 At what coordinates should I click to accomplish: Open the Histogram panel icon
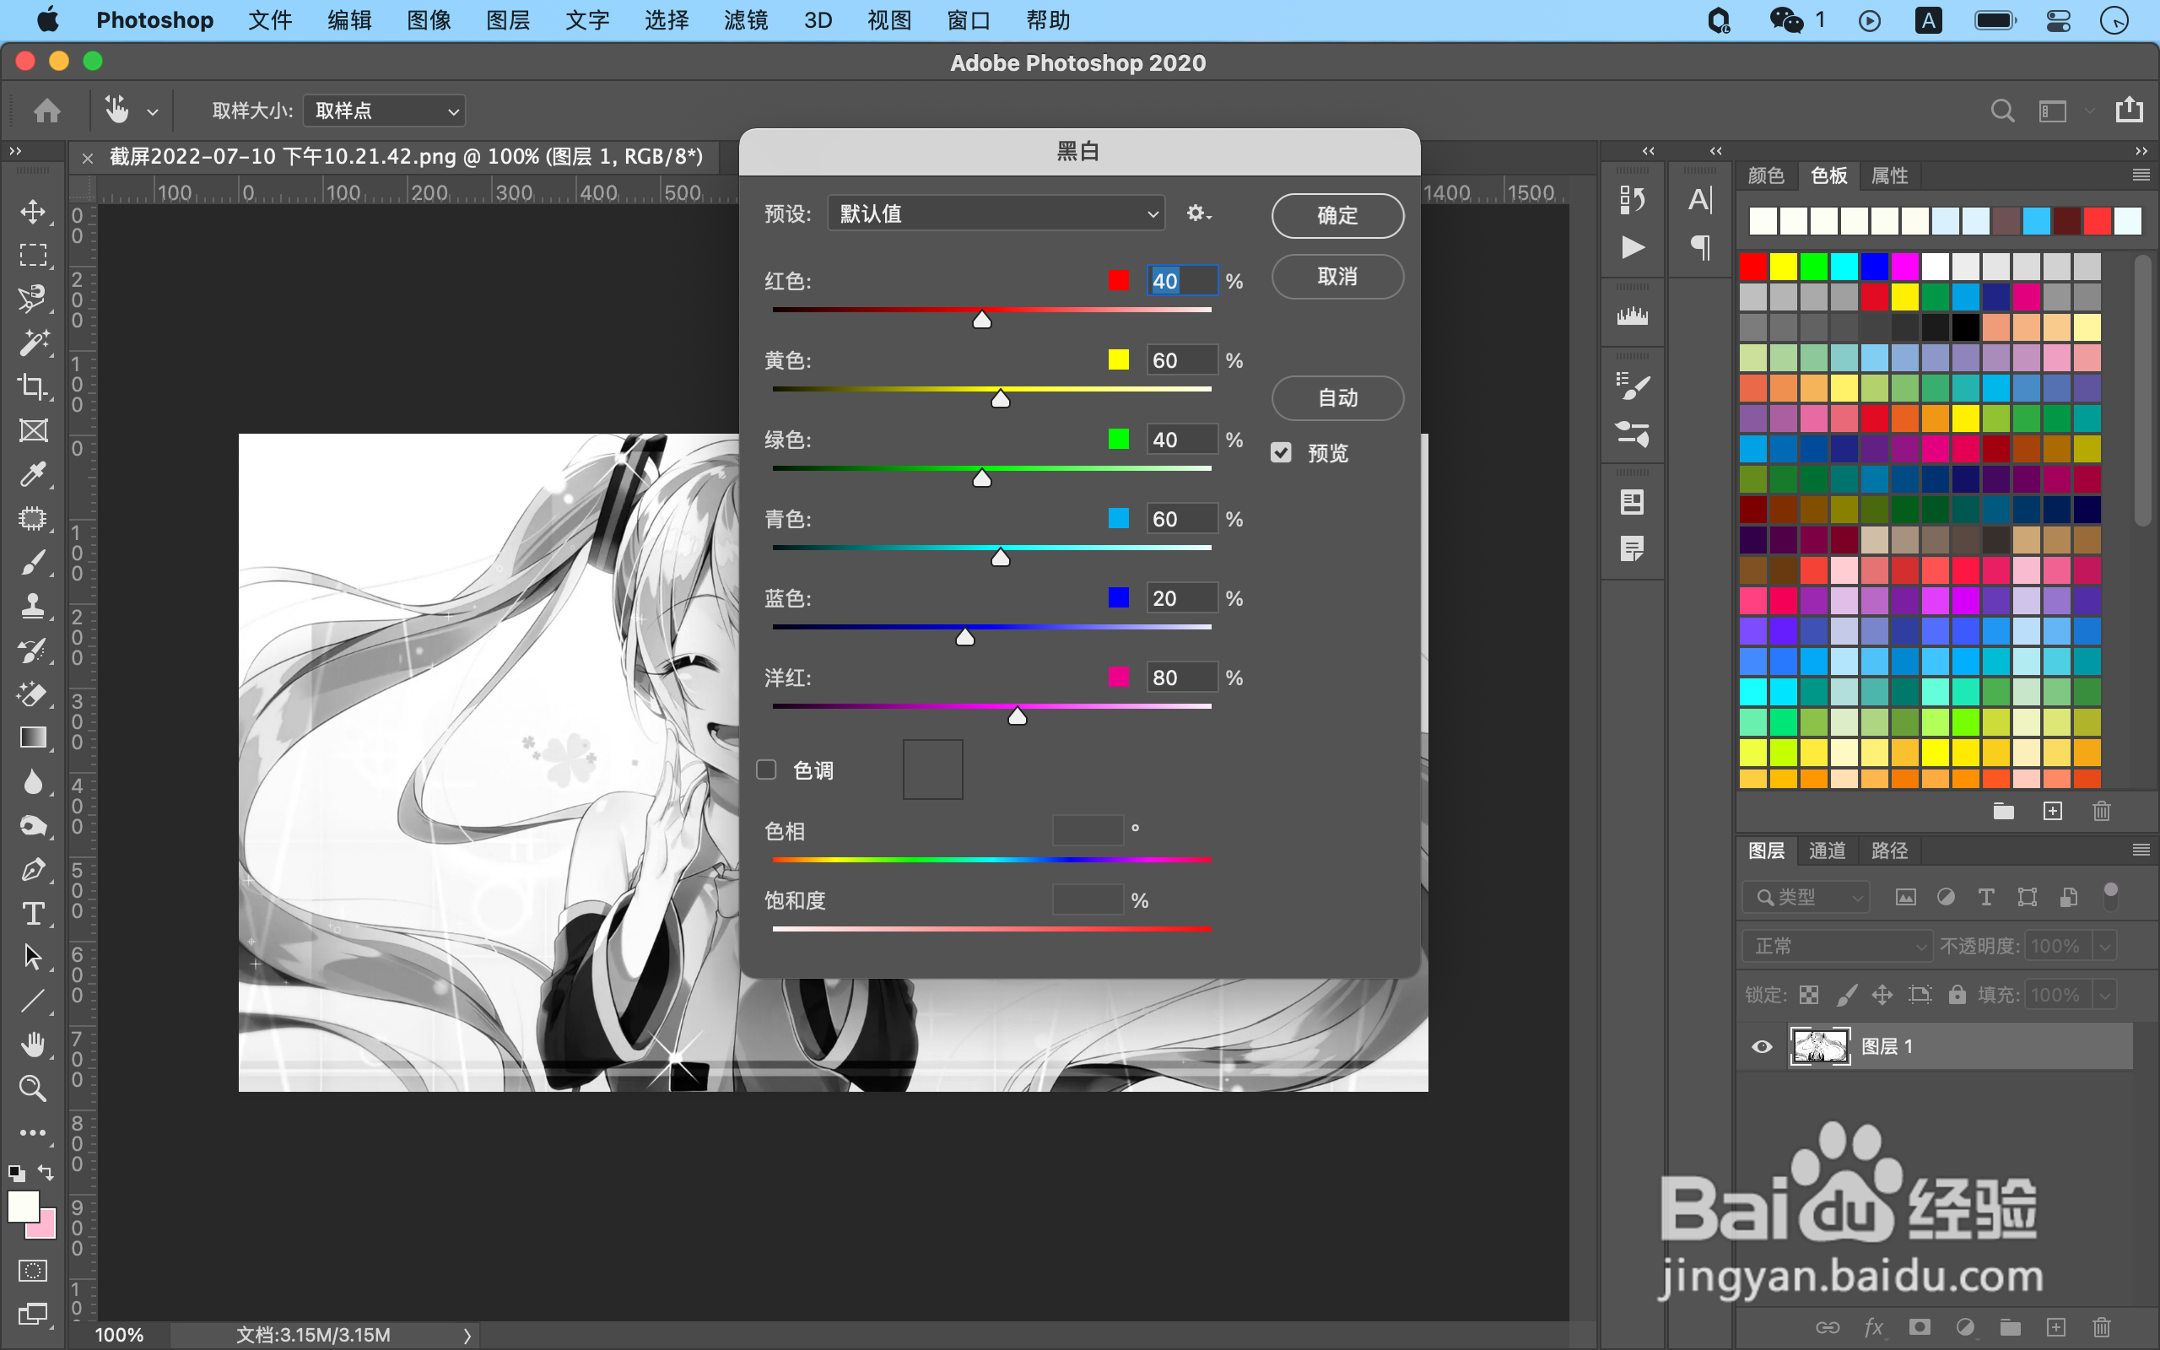[x=1633, y=316]
